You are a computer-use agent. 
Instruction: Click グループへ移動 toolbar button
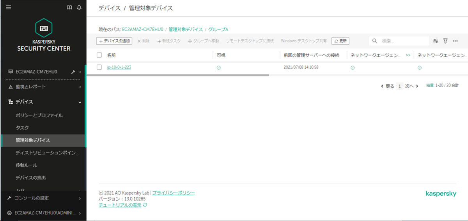click(x=203, y=41)
